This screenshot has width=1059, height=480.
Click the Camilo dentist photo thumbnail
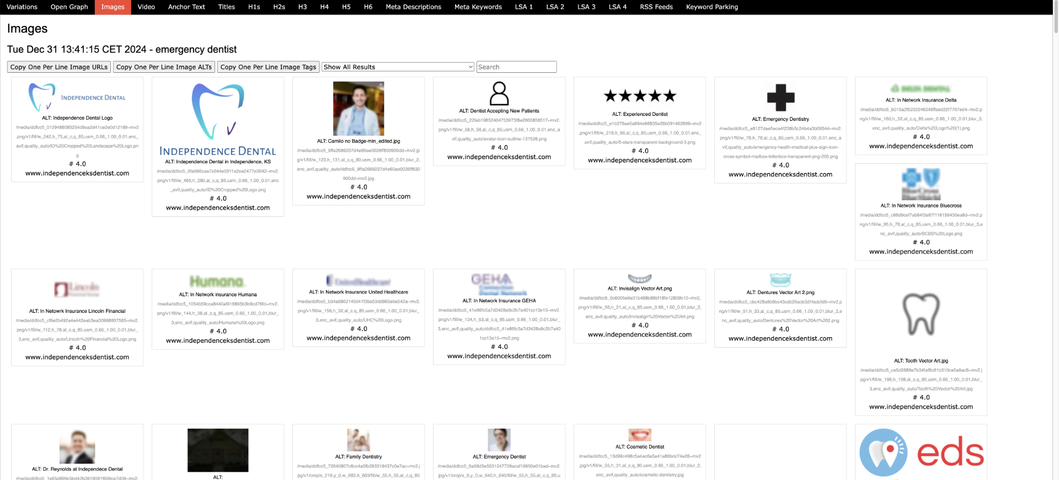point(359,109)
